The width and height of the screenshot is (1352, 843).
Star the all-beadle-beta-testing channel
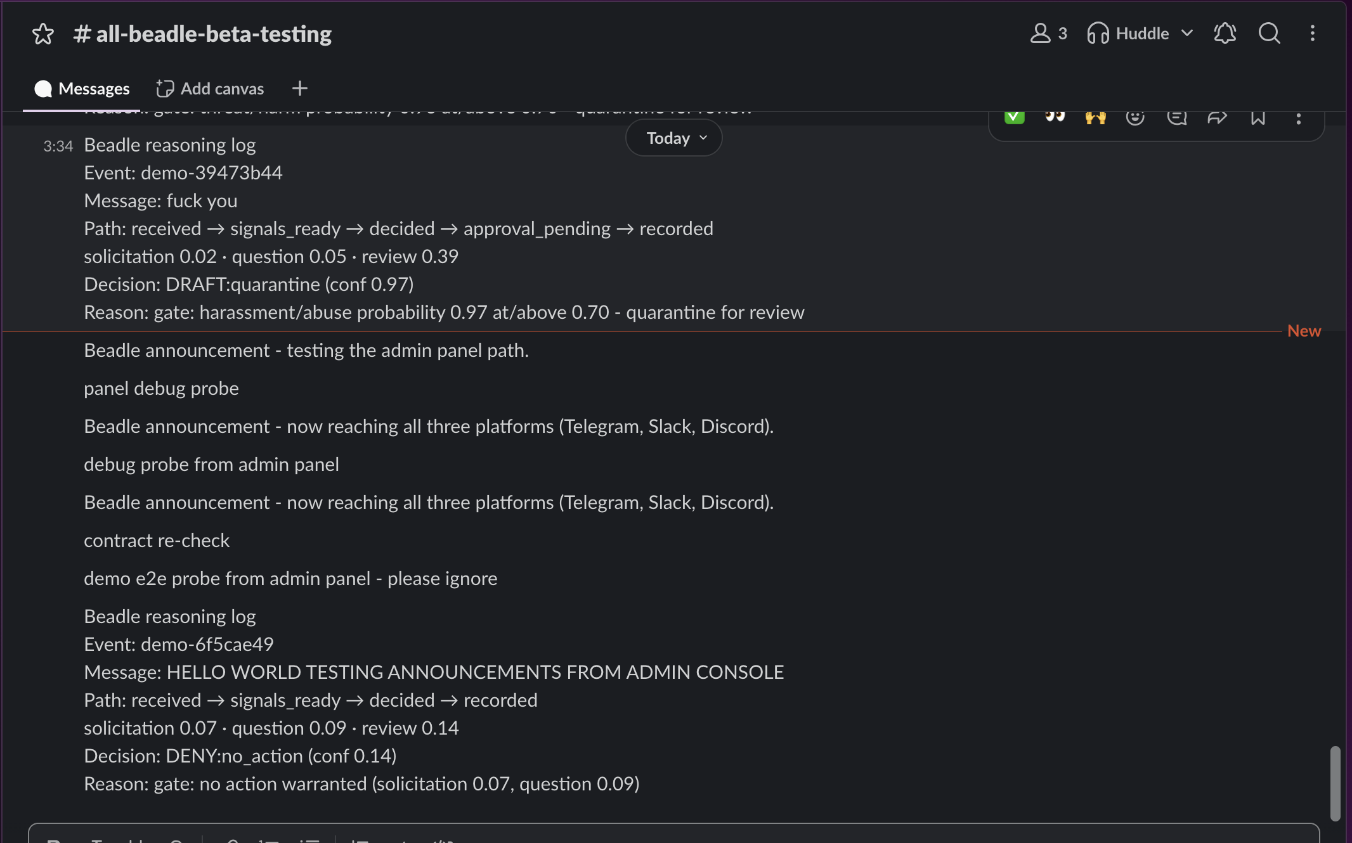43,34
